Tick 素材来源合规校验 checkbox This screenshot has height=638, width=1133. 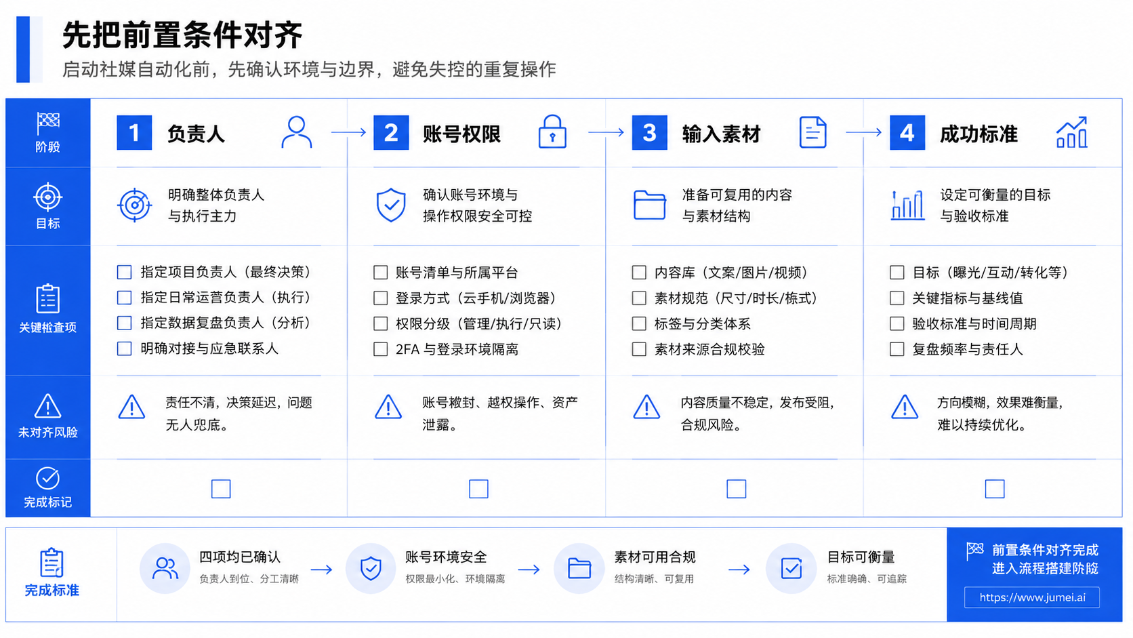(639, 349)
